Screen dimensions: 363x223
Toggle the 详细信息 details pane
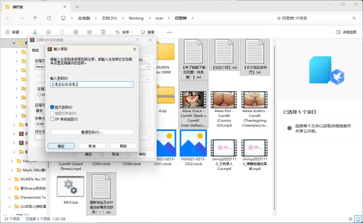tap(346, 32)
